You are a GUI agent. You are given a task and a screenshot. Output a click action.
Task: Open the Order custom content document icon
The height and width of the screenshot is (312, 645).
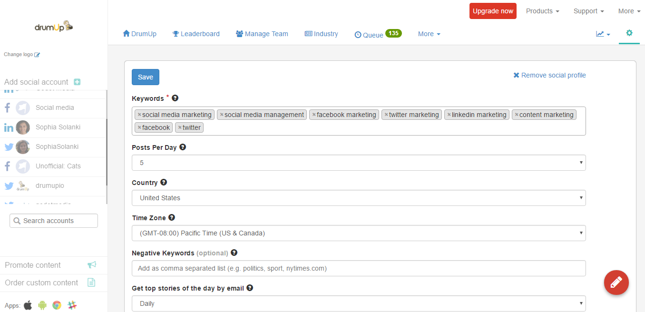click(92, 283)
